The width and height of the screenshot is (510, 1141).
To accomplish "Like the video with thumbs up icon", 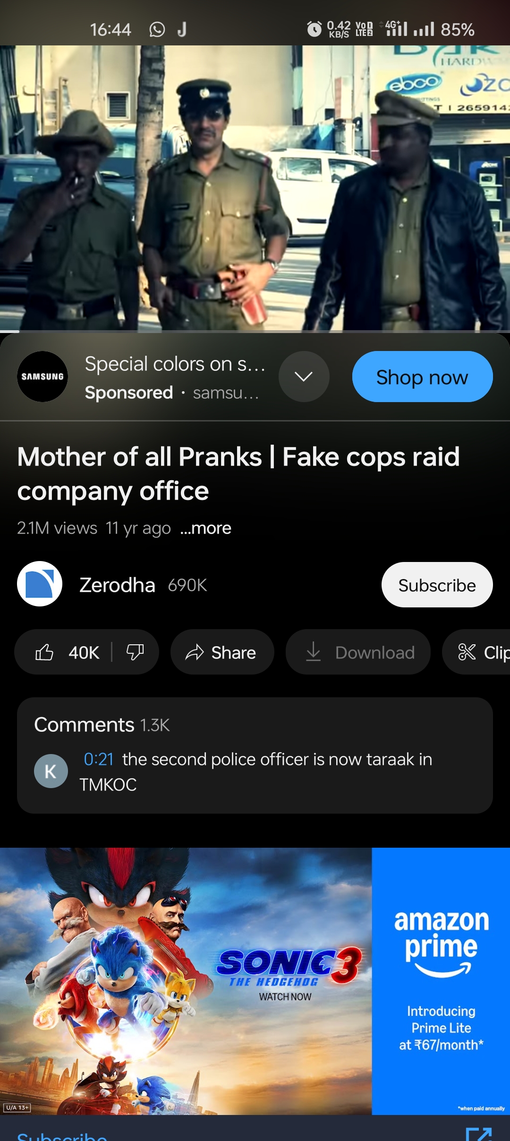I will (x=44, y=652).
